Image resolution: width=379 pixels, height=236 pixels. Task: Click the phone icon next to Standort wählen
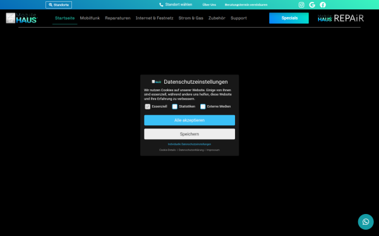point(161,4)
